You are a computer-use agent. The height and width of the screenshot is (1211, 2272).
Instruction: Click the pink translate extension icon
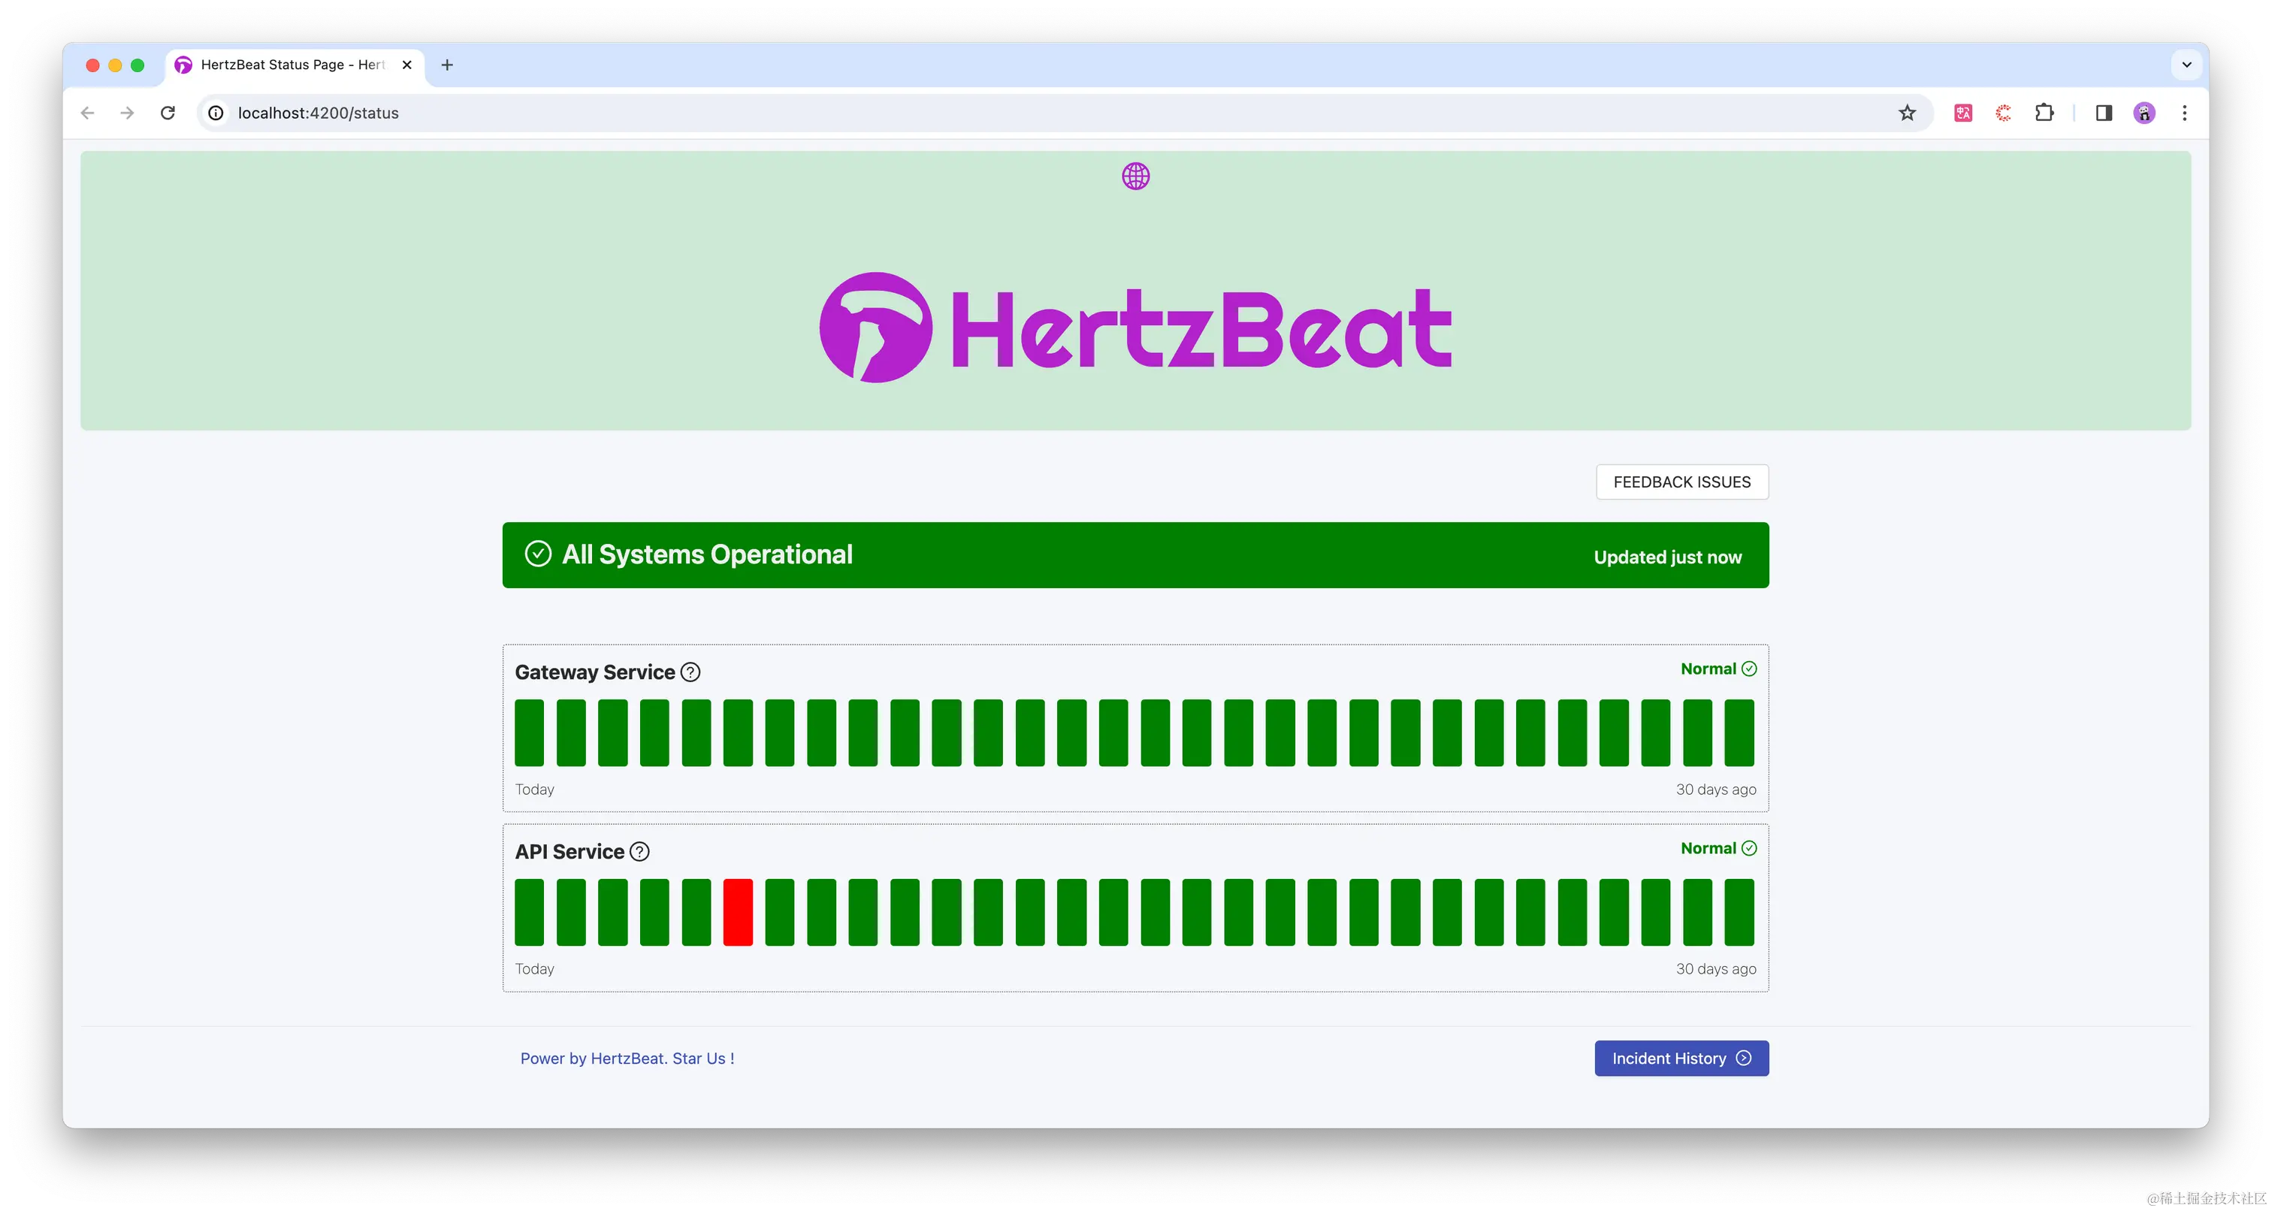point(1963,113)
